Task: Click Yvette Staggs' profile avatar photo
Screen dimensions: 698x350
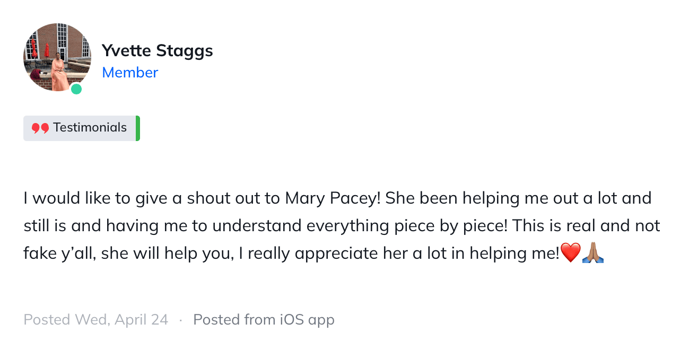Action: 57,57
